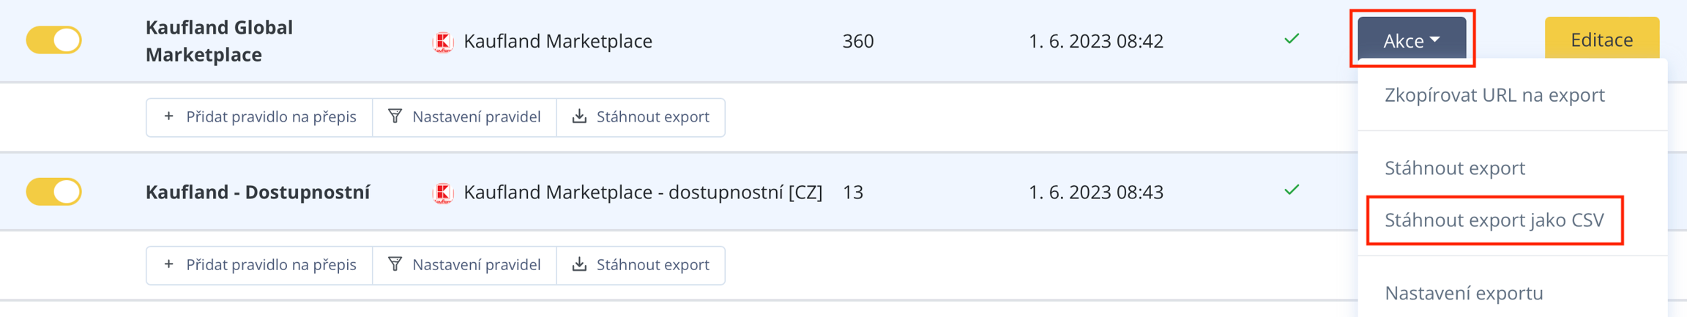Choose Stáhnout export from the Akce menu

pos(1454,168)
